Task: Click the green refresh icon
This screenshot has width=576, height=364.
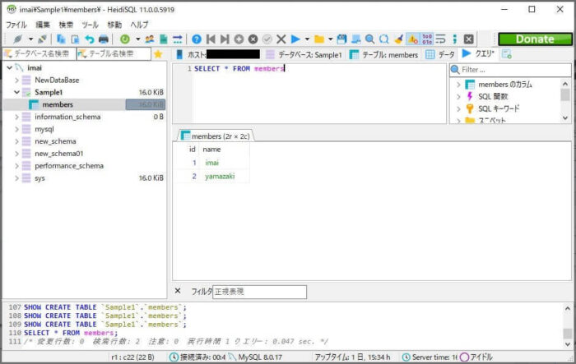Action: coord(125,39)
